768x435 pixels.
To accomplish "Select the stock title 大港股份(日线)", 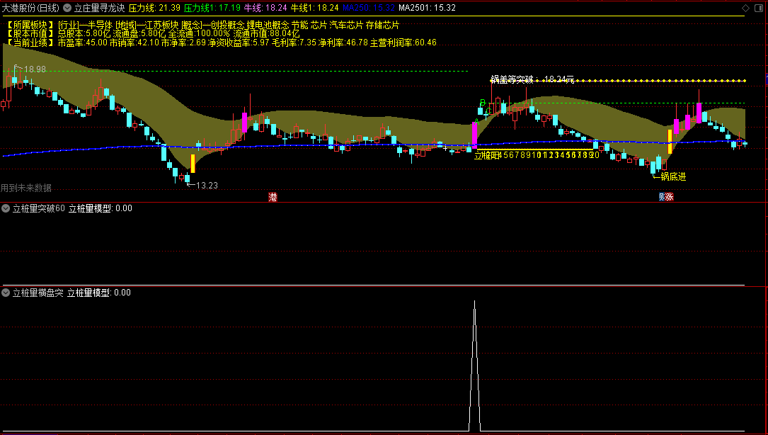I will (30, 8).
